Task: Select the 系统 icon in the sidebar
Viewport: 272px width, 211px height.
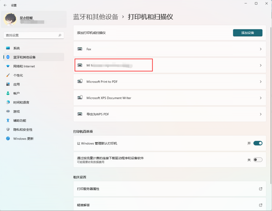Action: pos(8,48)
